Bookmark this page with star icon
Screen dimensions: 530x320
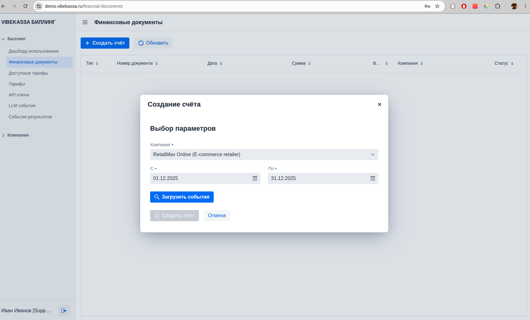[437, 6]
